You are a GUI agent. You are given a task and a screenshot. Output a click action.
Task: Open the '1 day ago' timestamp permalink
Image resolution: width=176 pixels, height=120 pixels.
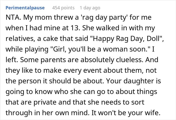(90, 8)
